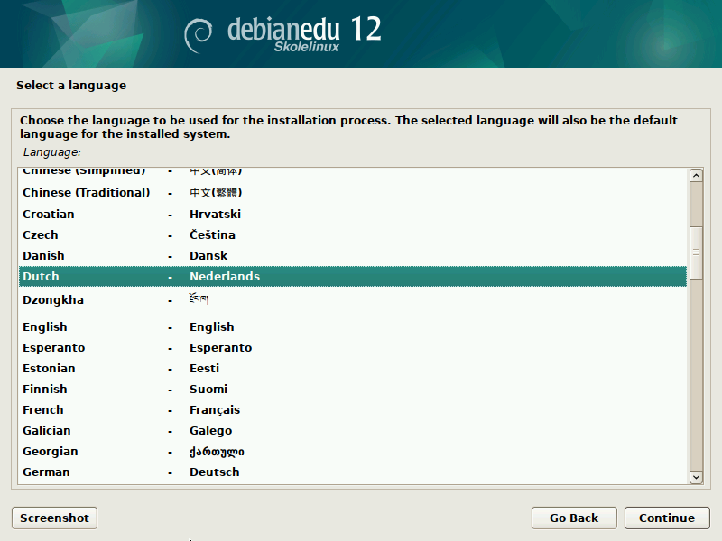
Task: Choose German from the language list
Action: tap(353, 472)
